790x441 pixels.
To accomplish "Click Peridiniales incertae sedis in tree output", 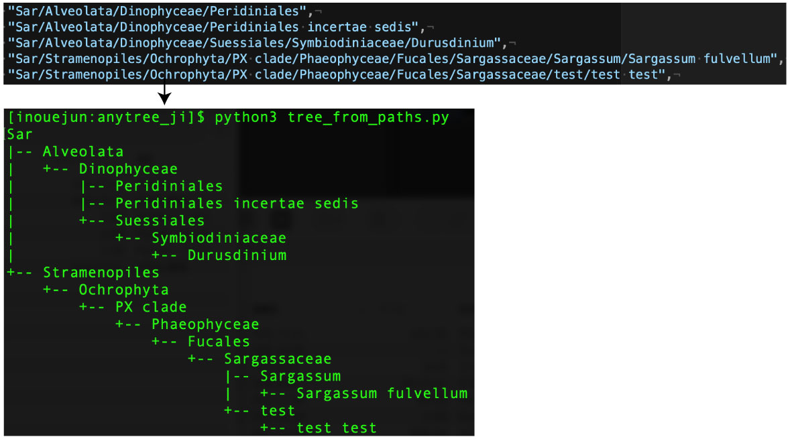I will tap(237, 203).
